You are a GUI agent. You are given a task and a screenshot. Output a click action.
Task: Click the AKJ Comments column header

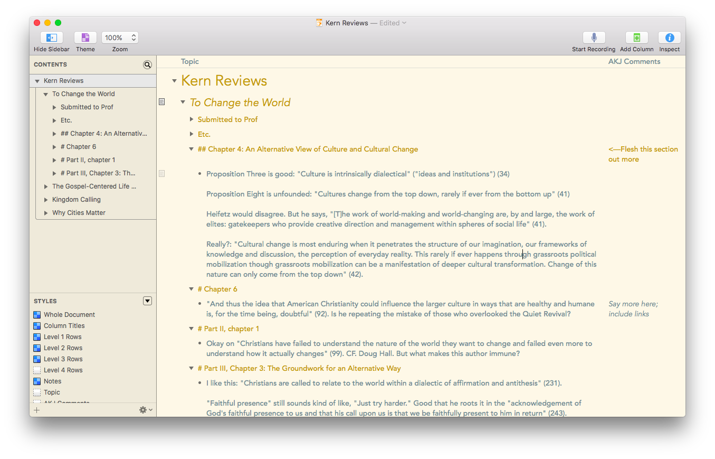pos(634,62)
